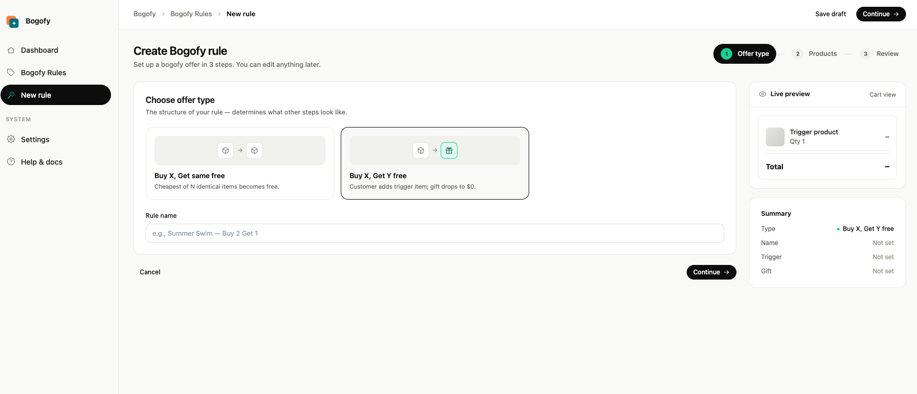Screen dimensions: 917x394
Task: Click the Summary panel heading
Action: click(x=776, y=214)
